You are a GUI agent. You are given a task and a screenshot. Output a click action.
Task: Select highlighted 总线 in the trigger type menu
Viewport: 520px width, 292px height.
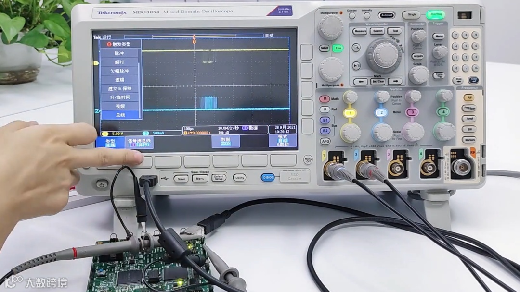click(120, 115)
